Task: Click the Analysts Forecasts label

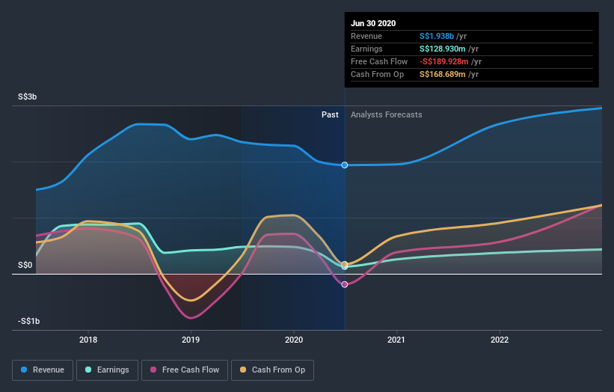Action: pos(386,114)
